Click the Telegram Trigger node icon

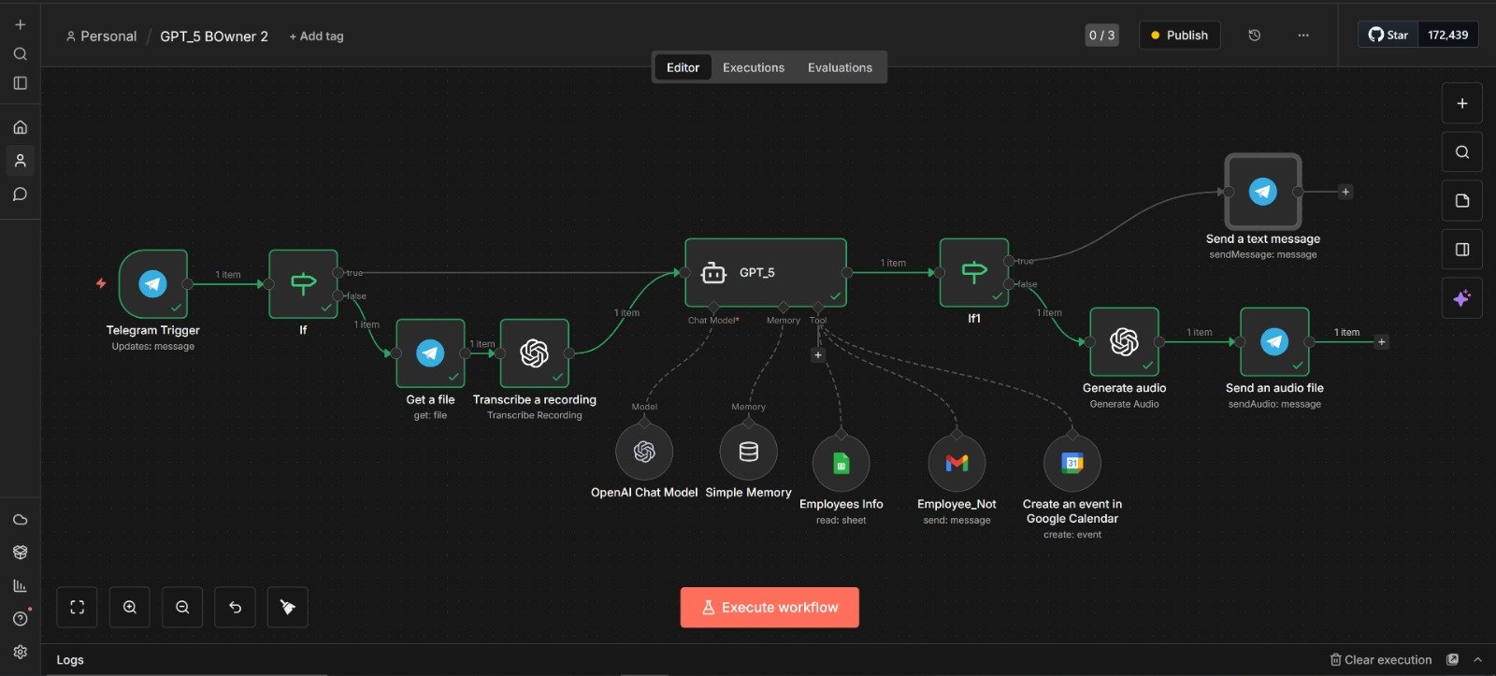tap(153, 283)
